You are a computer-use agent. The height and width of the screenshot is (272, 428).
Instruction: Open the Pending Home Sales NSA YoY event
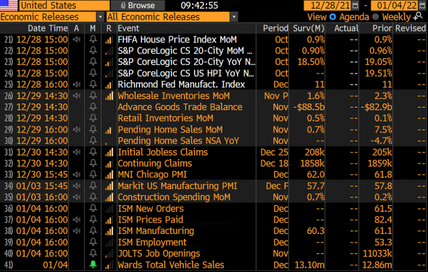pos(179,141)
